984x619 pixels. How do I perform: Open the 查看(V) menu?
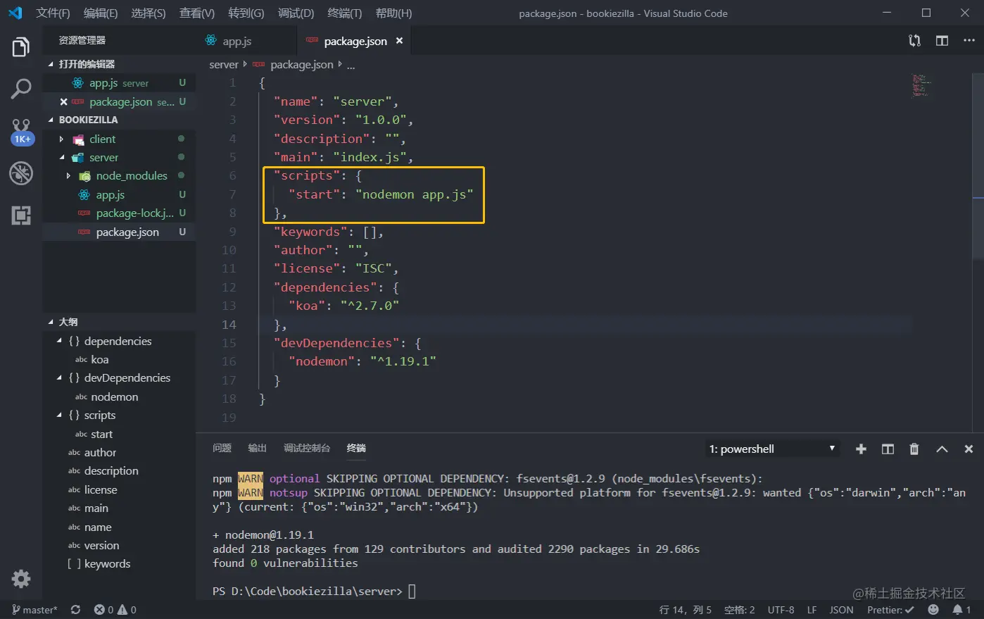197,13
